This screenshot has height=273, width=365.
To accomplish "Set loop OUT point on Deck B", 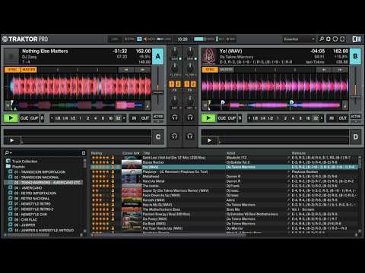I will click(x=343, y=118).
